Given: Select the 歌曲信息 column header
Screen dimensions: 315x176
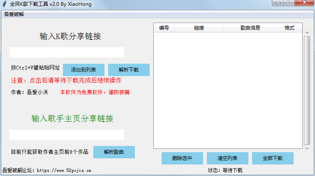Looking at the screenshot, I should pyautogui.click(x=250, y=28).
